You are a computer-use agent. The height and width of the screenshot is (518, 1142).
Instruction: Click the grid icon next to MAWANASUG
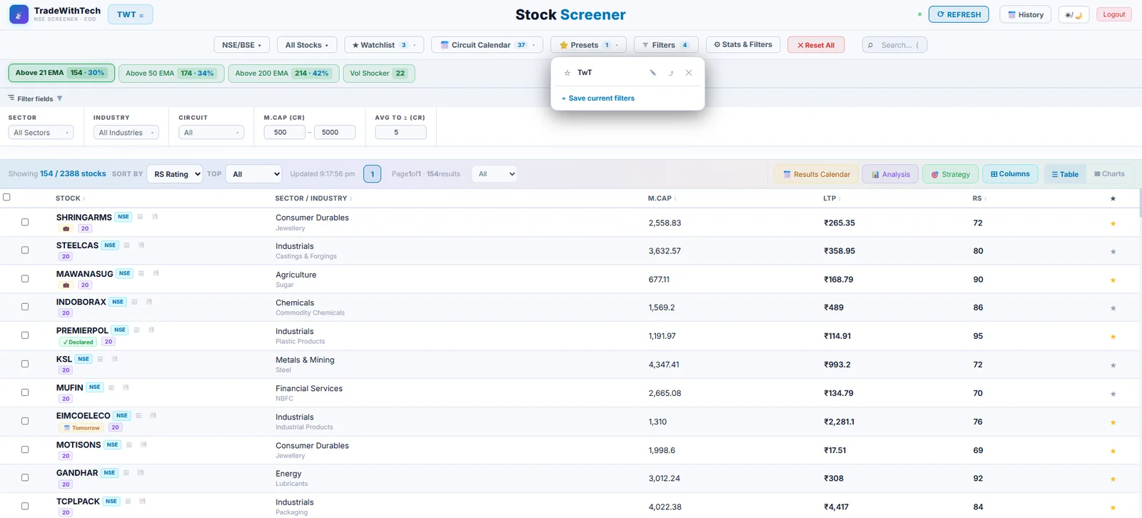tap(141, 273)
